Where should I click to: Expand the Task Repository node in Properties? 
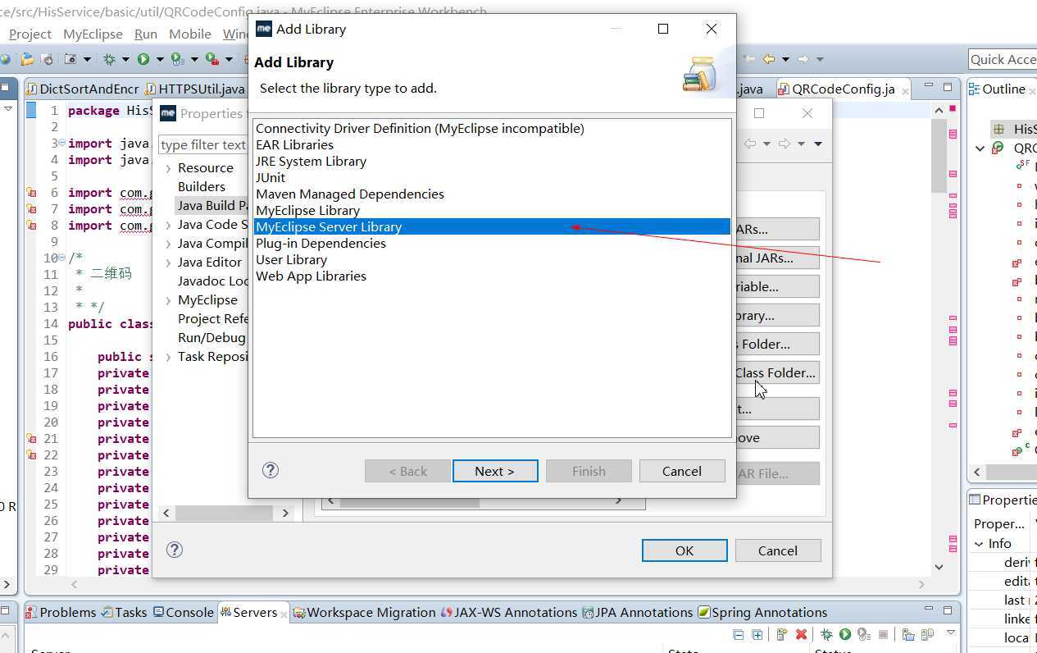[168, 357]
